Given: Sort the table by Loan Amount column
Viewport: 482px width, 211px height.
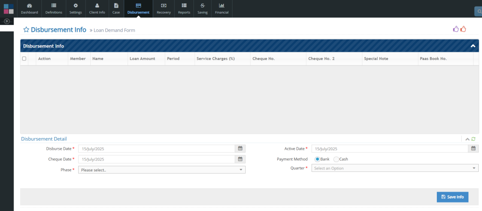Looking at the screenshot, I should click(142, 59).
